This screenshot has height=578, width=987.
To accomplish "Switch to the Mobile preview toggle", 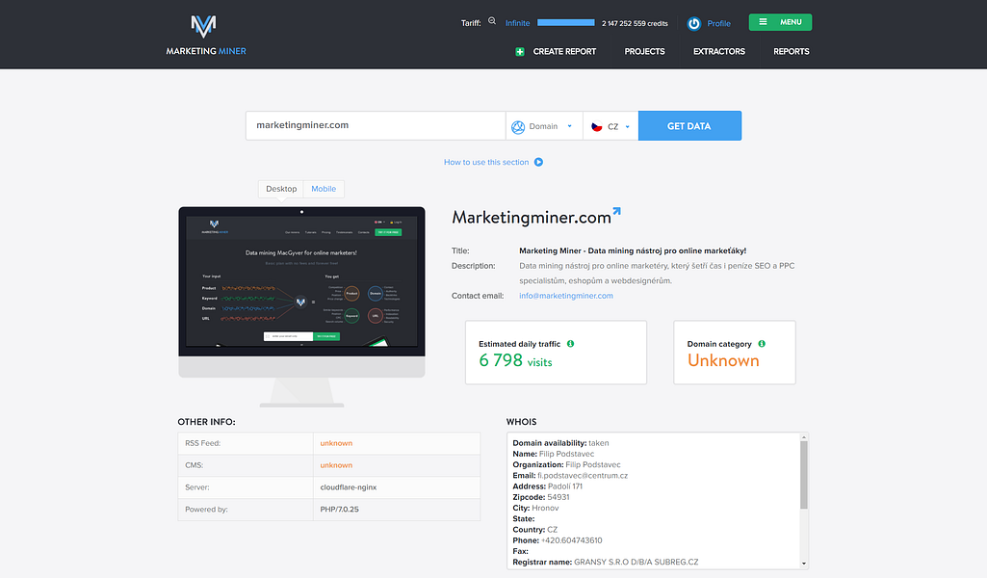I will click(x=324, y=188).
